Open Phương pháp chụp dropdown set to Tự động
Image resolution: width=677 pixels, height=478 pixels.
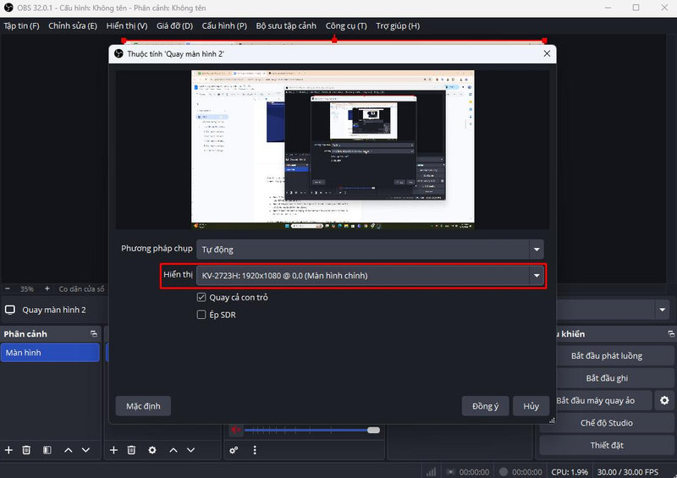(370, 249)
